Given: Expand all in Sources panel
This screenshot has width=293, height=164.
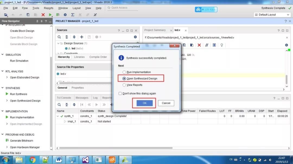Looking at the screenshot, I should coord(74,37).
